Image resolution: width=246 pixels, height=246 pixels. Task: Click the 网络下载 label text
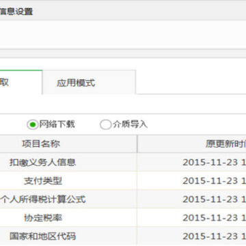click(57, 124)
